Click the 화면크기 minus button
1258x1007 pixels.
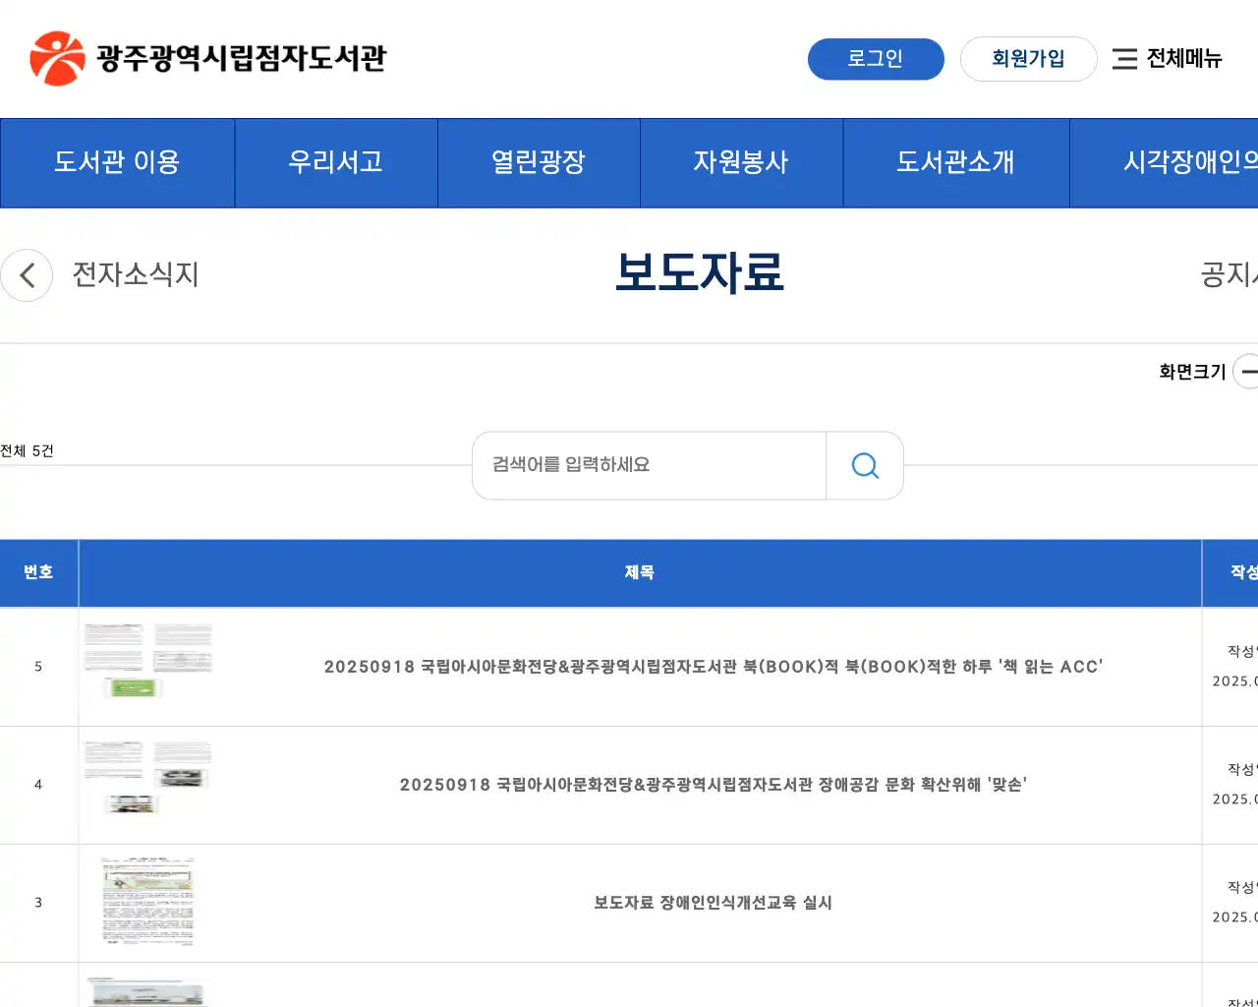point(1249,372)
